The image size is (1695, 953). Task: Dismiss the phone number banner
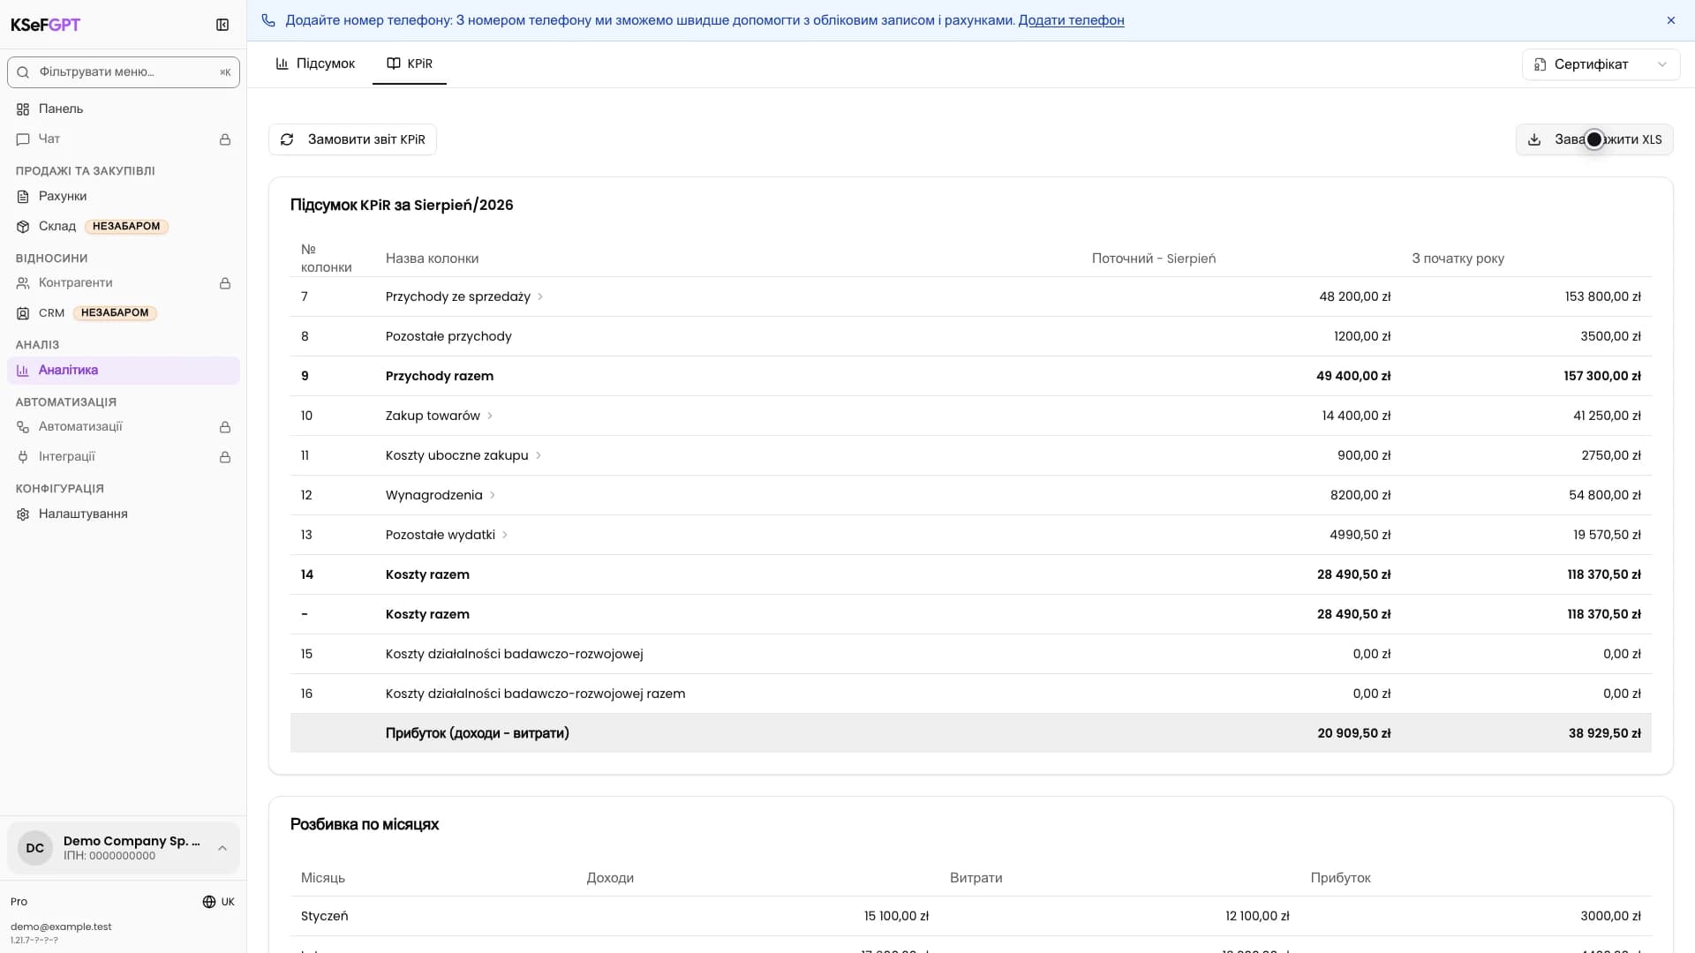pos(1671,20)
